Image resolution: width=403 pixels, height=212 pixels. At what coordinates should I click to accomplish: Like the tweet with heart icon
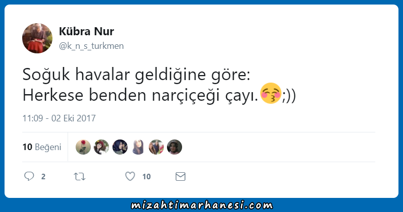point(130,176)
